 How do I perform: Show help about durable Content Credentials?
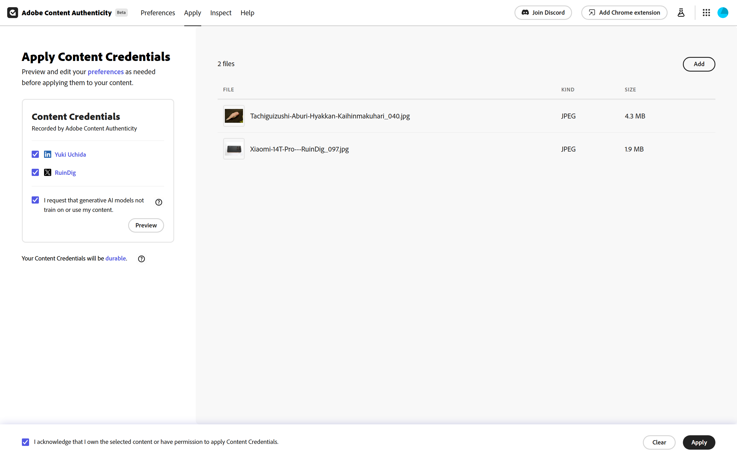141,259
